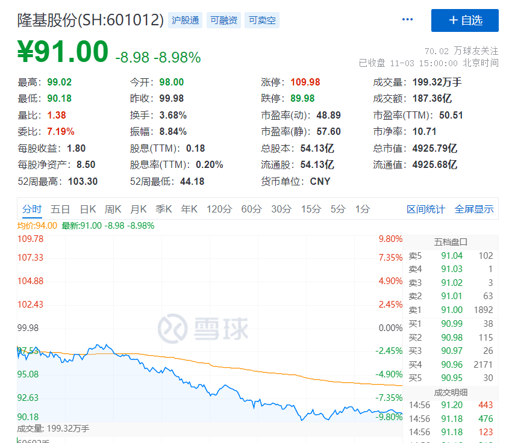Click the trade row with volume 476
Viewport: 512px width, 443px height.
coord(451,418)
